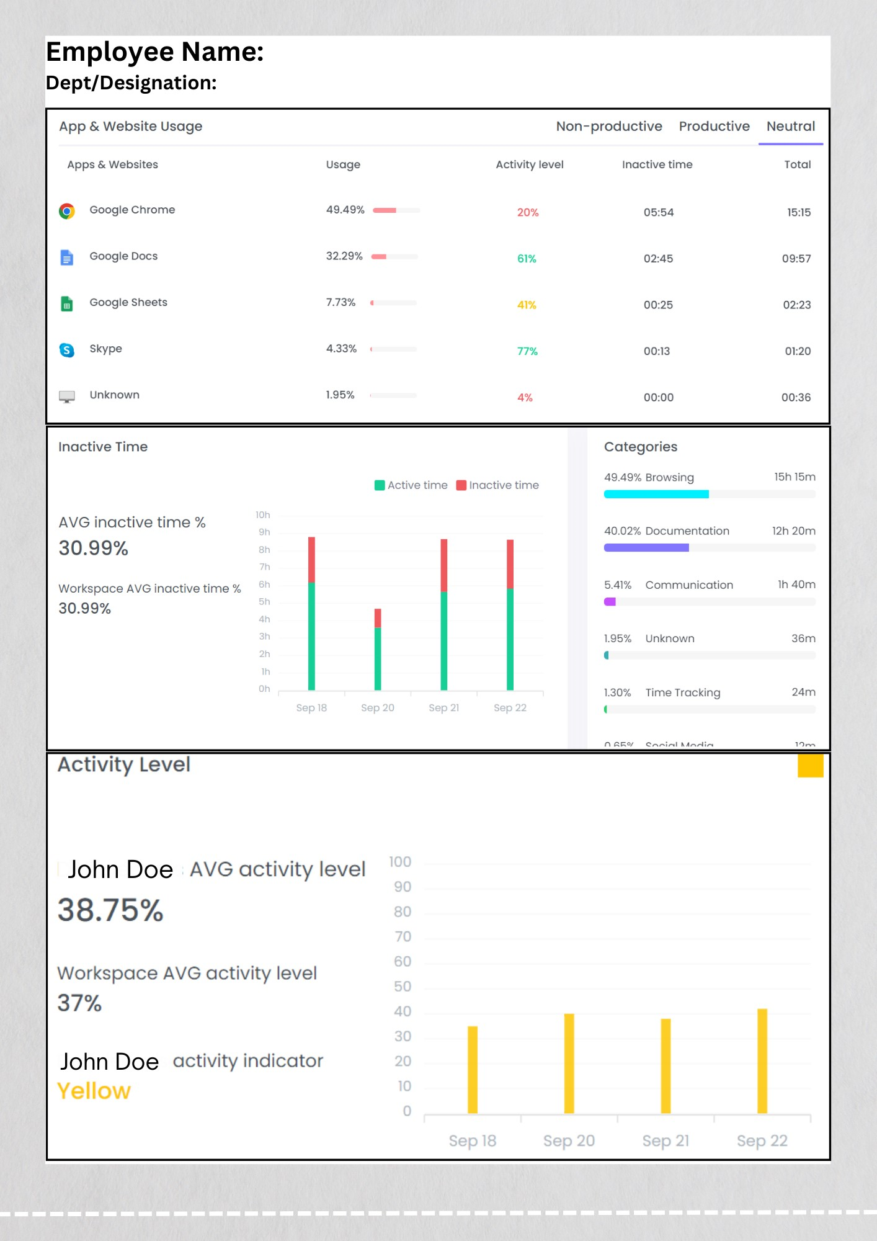
Task: Click the Unknown app monitor icon
Action: pyautogui.click(x=67, y=396)
